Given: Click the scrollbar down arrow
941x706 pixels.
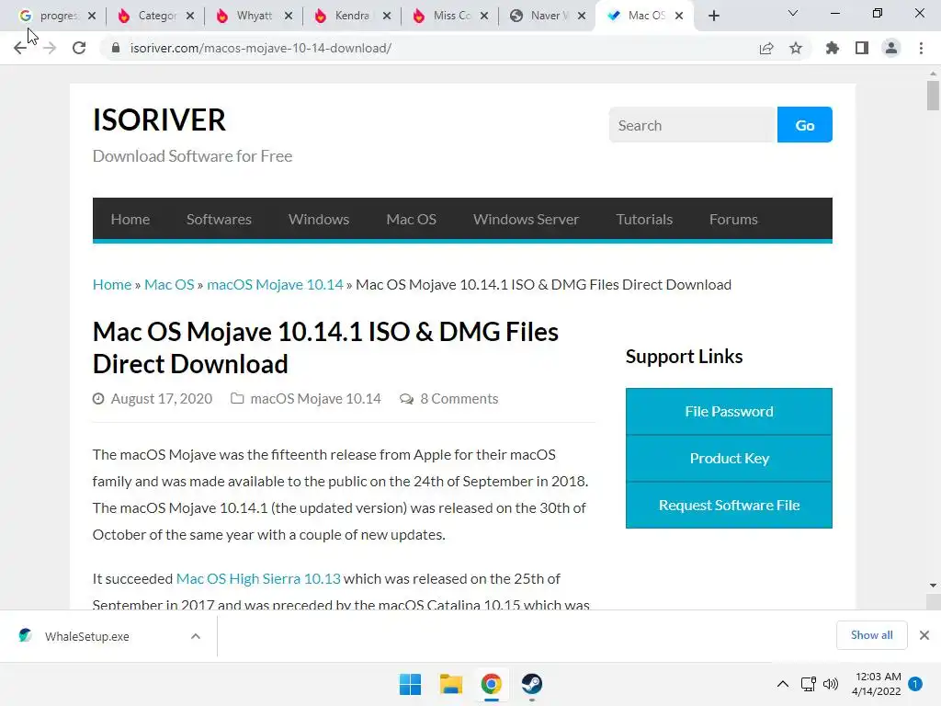Looking at the screenshot, I should [x=933, y=586].
